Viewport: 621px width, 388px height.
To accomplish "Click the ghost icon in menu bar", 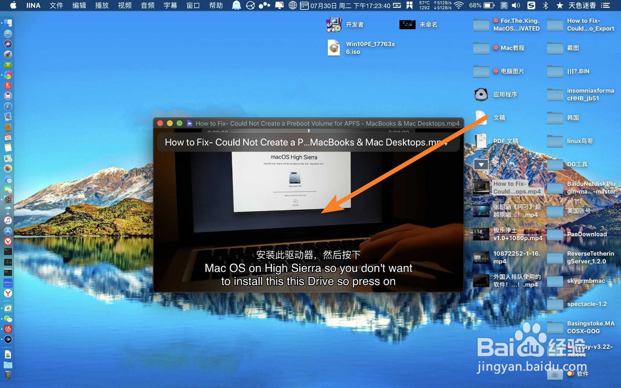I will tap(237, 5).
